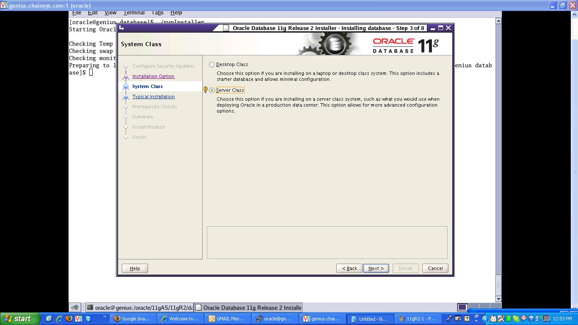
Task: Switch to Oracle Database Installer in remote panel
Action: coord(248,308)
